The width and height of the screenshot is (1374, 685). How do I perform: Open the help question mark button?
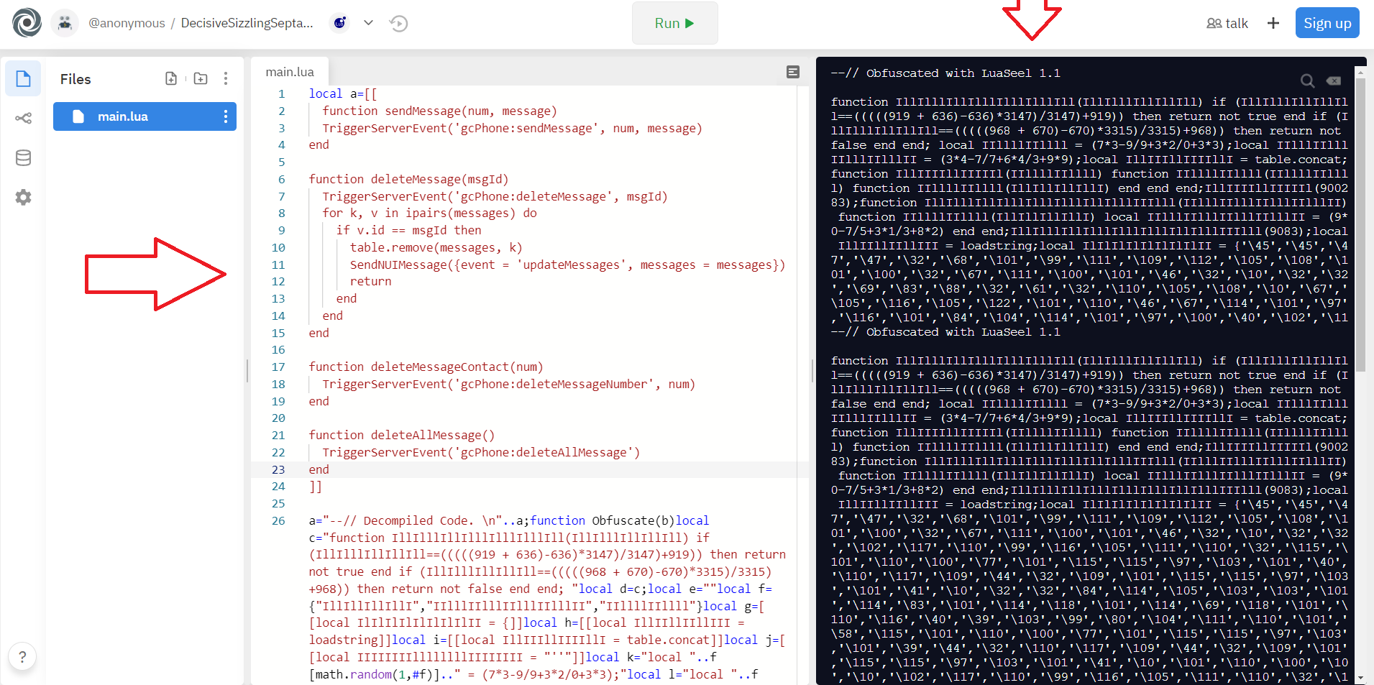[x=22, y=656]
